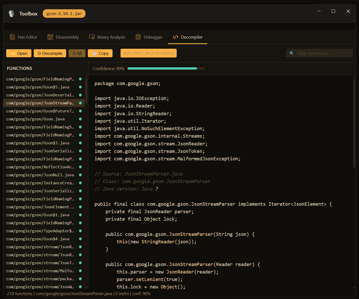Switch to the Hex Editor tab
Viewport: 359px width, 299px height.
tap(23, 37)
